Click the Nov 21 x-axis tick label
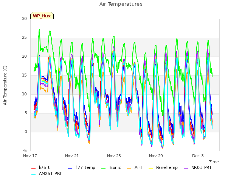Screen dimensions: 242x181 coord(72,156)
